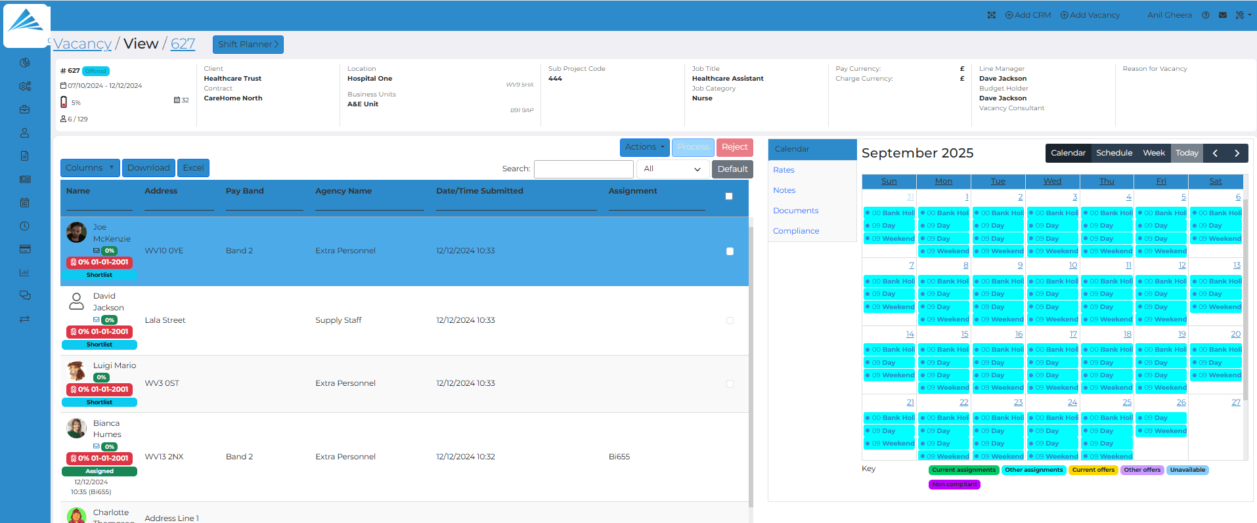This screenshot has width=1257, height=523.
Task: Click Add CRM in the top bar
Action: coord(1028,15)
